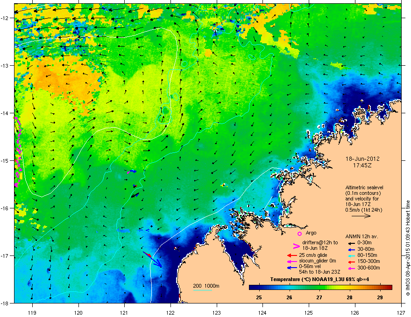Click the 123 longitude axis label
Image resolution: width=411 pixels, height=317 pixels.
click(x=217, y=312)
